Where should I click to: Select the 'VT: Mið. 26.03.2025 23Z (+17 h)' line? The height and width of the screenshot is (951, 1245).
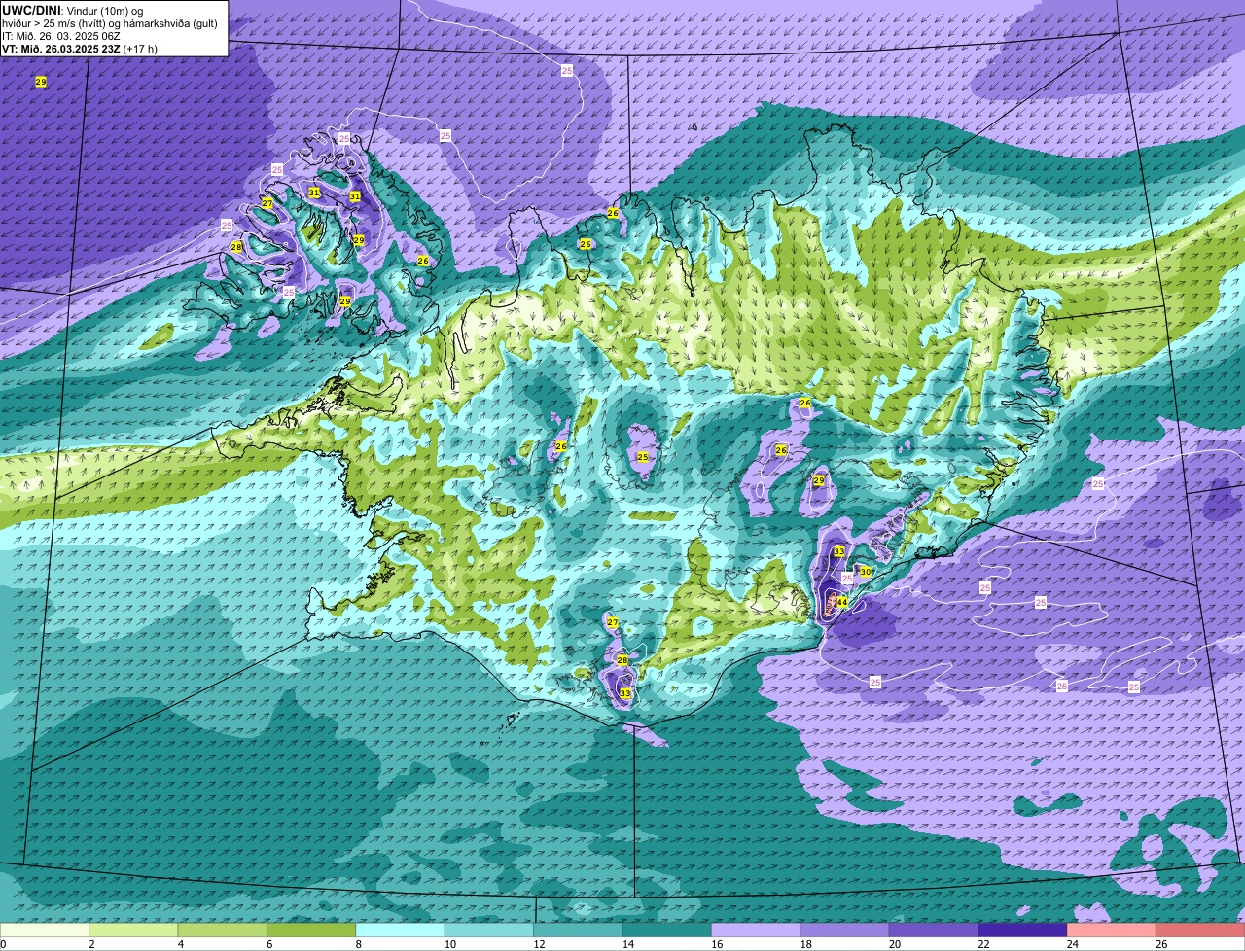tap(80, 48)
